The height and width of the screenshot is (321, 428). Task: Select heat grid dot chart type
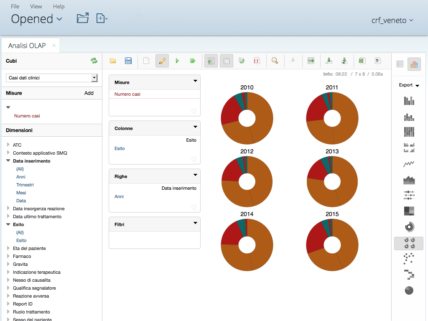[409, 195]
